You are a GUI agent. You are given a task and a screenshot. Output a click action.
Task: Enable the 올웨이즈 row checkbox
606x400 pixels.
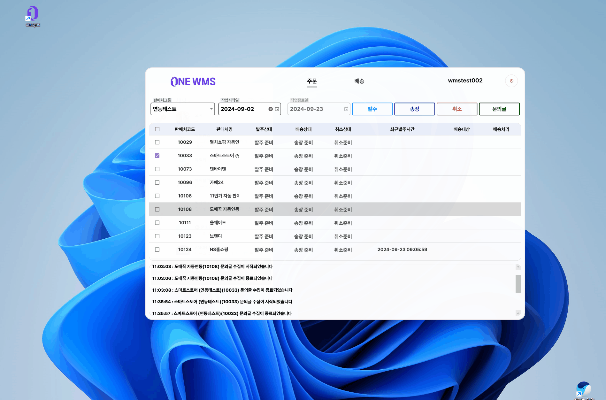point(157,223)
